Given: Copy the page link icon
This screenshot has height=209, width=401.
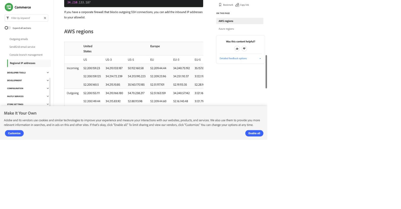Looking at the screenshot, I should (237, 5).
